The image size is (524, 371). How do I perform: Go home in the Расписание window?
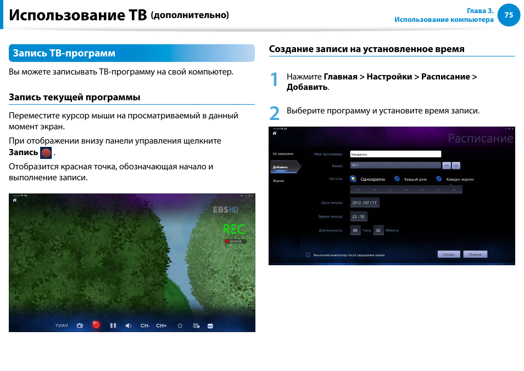[275, 133]
